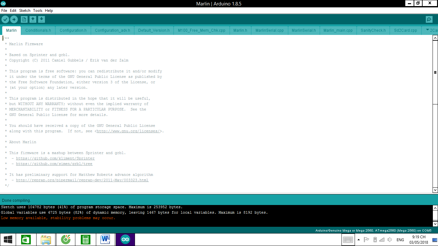
Task: Save the sketch with the Save icon
Action: [x=41, y=20]
